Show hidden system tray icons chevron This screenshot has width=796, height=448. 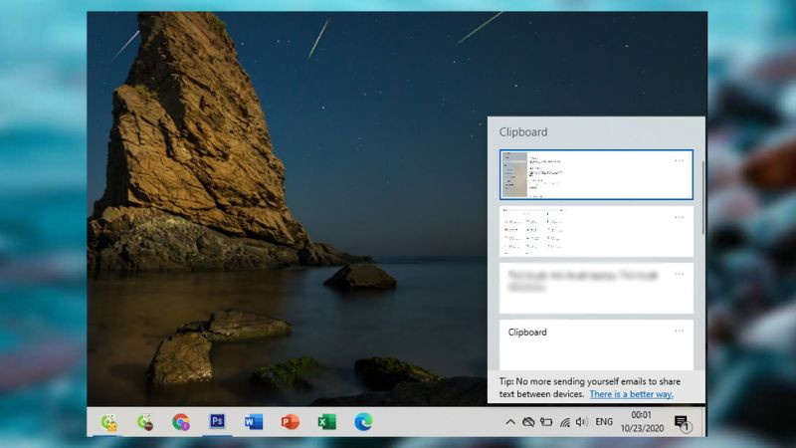511,422
